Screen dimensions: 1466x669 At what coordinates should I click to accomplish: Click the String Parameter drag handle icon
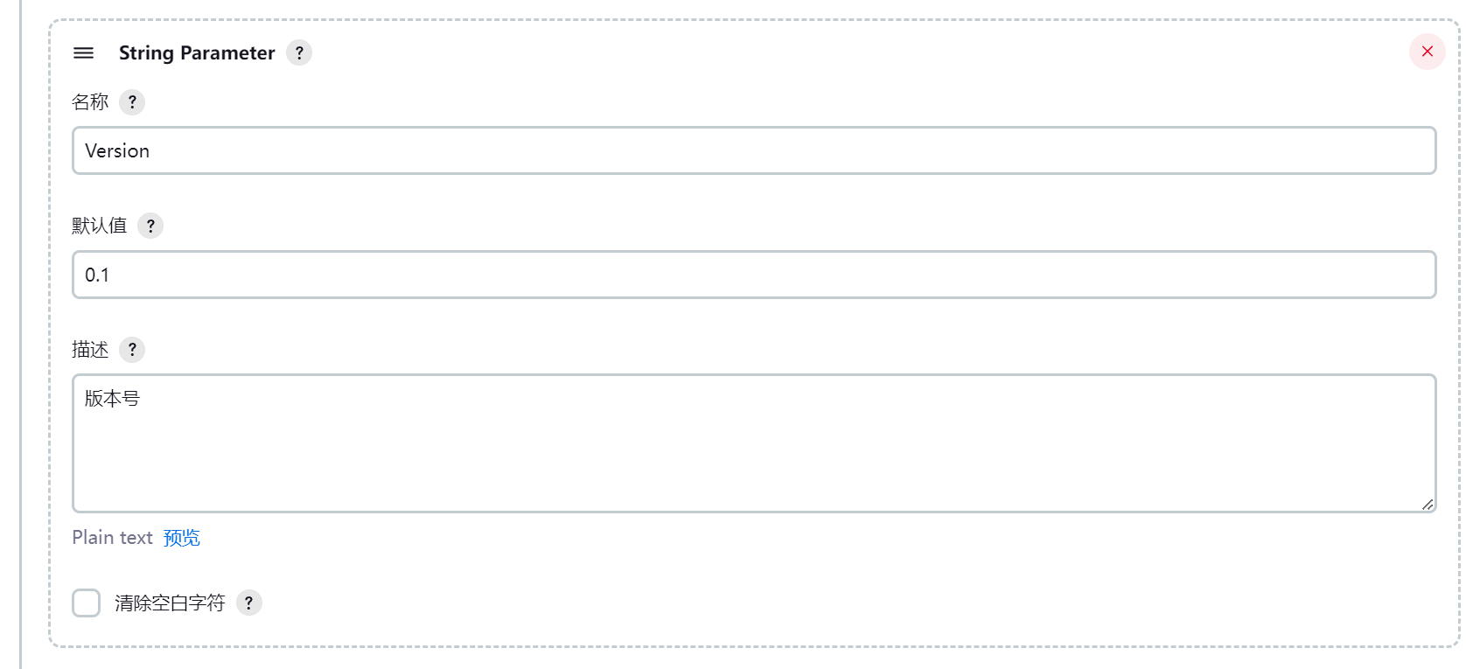point(83,52)
